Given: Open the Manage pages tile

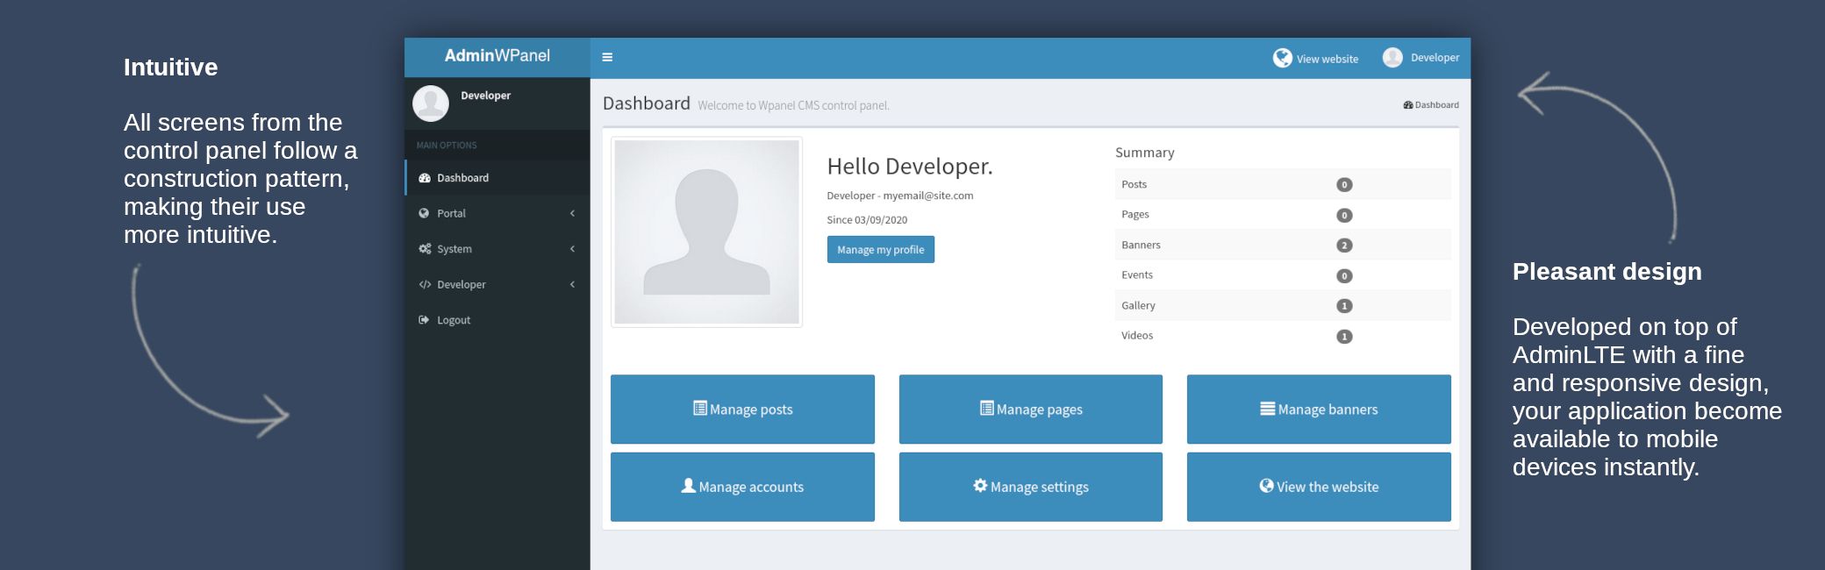Looking at the screenshot, I should 1030,410.
